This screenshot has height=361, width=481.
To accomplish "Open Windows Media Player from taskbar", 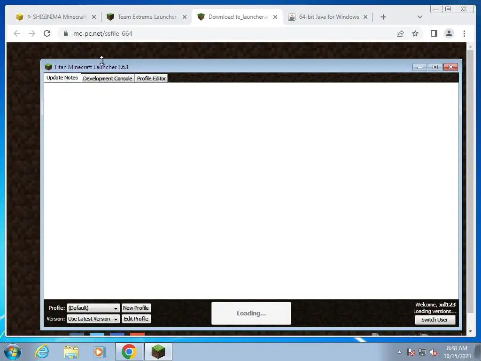I will 99,352.
